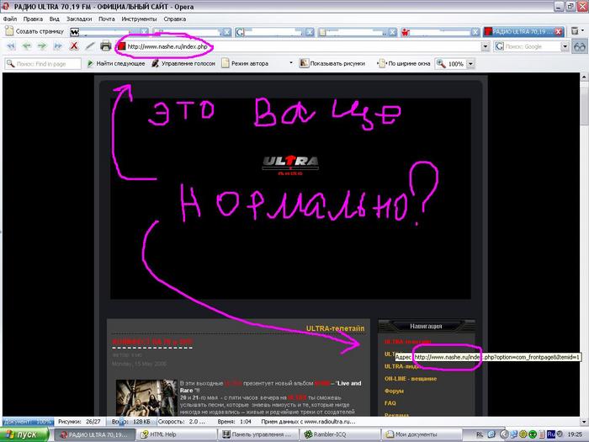Click the Find in page search field
Image resolution: width=589 pixels, height=442 pixels.
coord(43,64)
